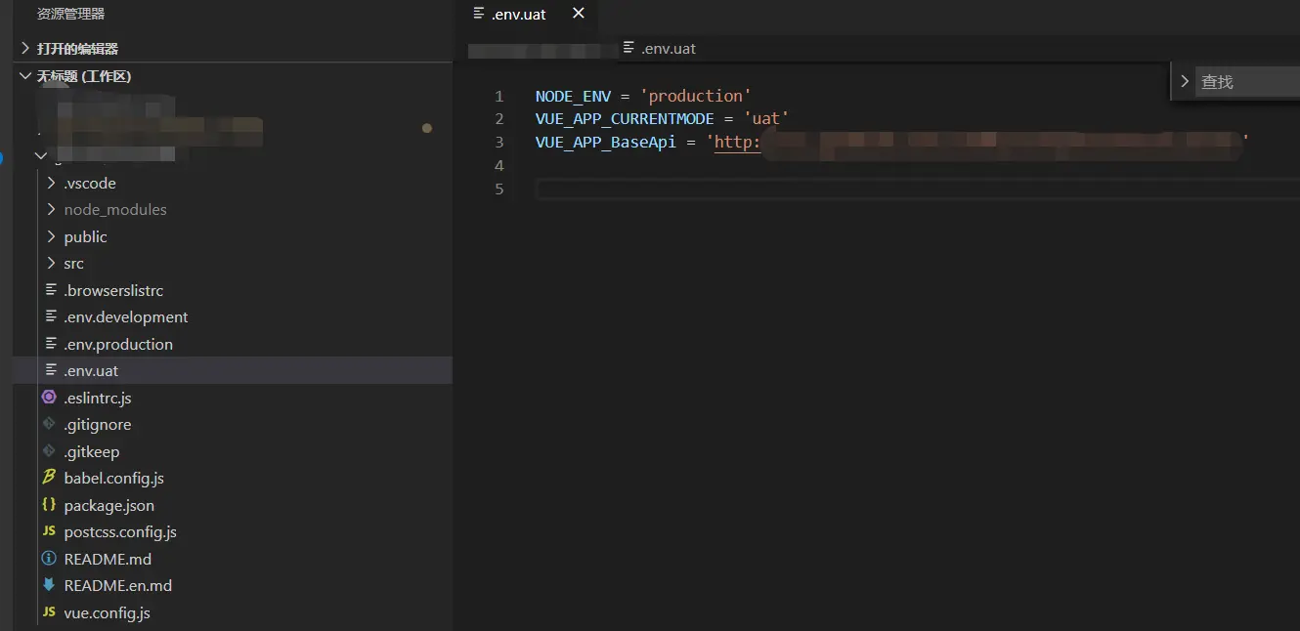The image size is (1300, 631).
Task: Click the markdown arrow icon beside README.en.md
Action: [x=49, y=585]
